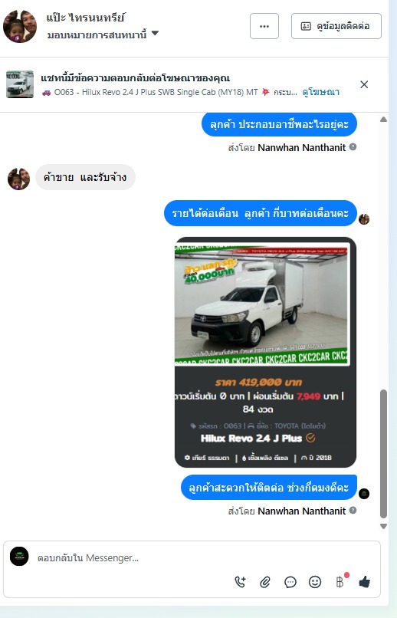
Task: Expand the มอบหมายการสนทนานี้ dropdown
Action: click(x=155, y=34)
